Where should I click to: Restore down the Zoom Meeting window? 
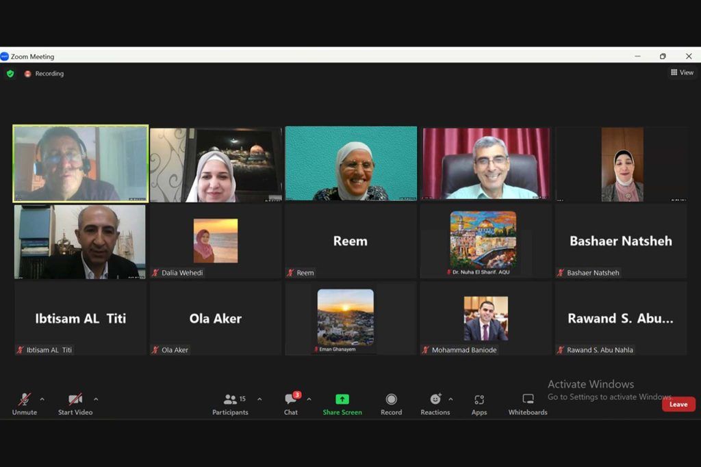(x=663, y=56)
